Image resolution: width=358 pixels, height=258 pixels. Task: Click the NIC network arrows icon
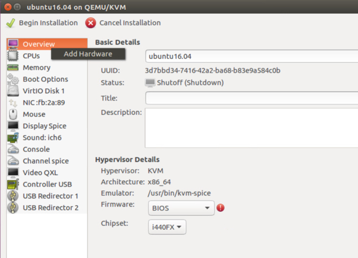pyautogui.click(x=13, y=102)
